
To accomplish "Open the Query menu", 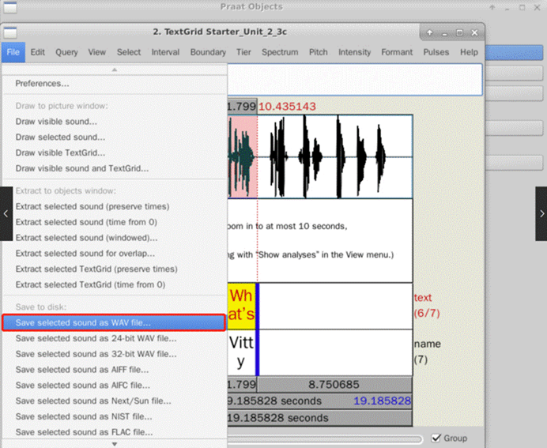I will pos(66,52).
